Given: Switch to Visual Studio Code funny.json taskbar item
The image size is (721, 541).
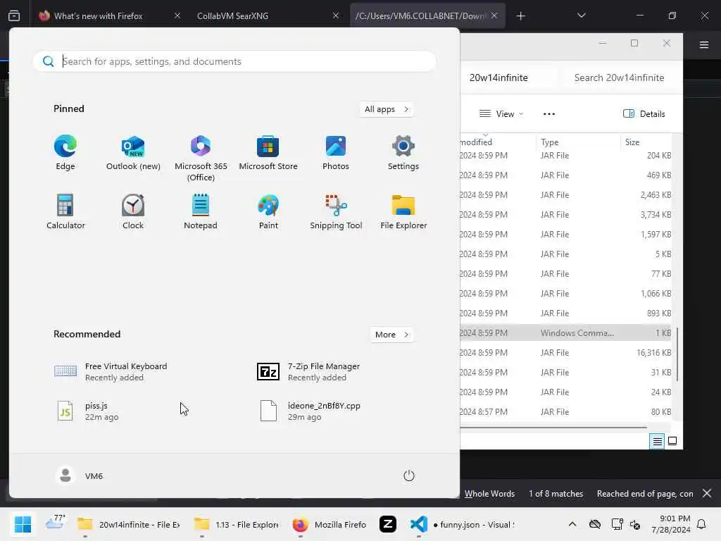Looking at the screenshot, I should click(x=463, y=524).
